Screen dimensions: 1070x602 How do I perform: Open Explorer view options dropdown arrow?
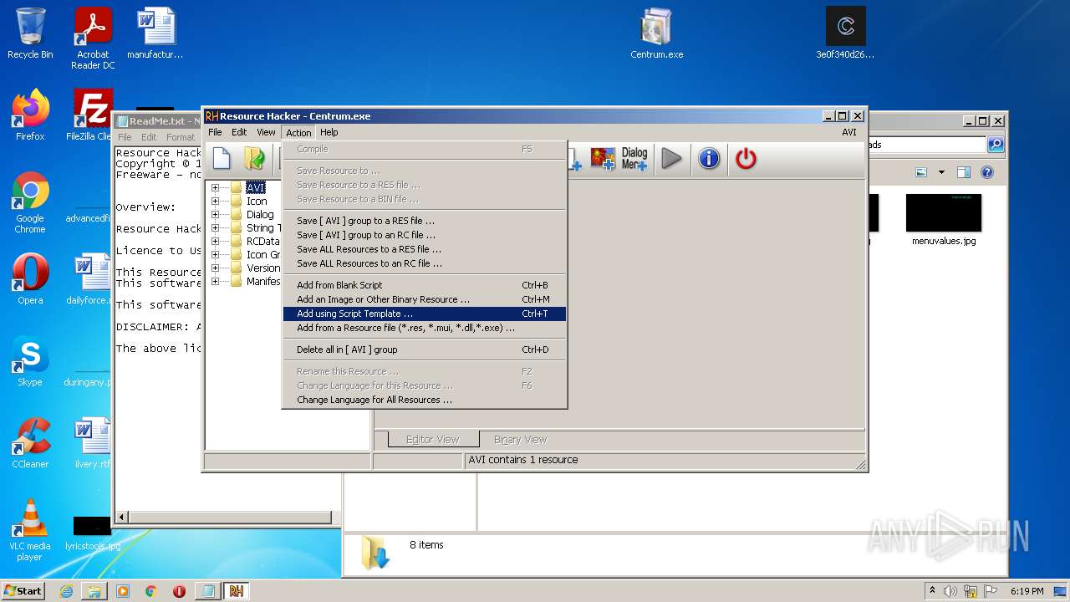941,172
